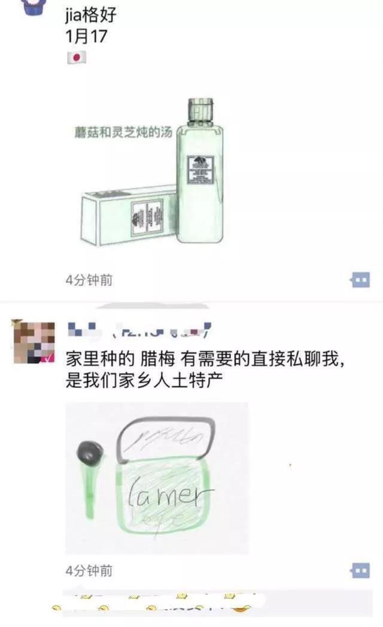This screenshot has height=627, width=383.
Task: Open the hand-drawn la mer sketch image
Action: [x=157, y=478]
